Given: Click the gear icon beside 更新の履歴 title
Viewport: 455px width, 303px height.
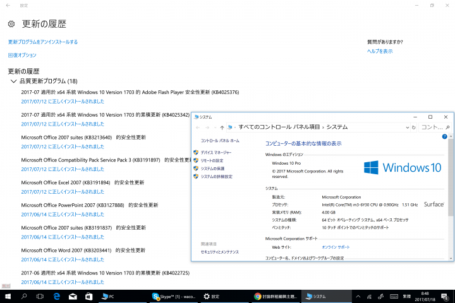Looking at the screenshot, I should pos(11,24).
